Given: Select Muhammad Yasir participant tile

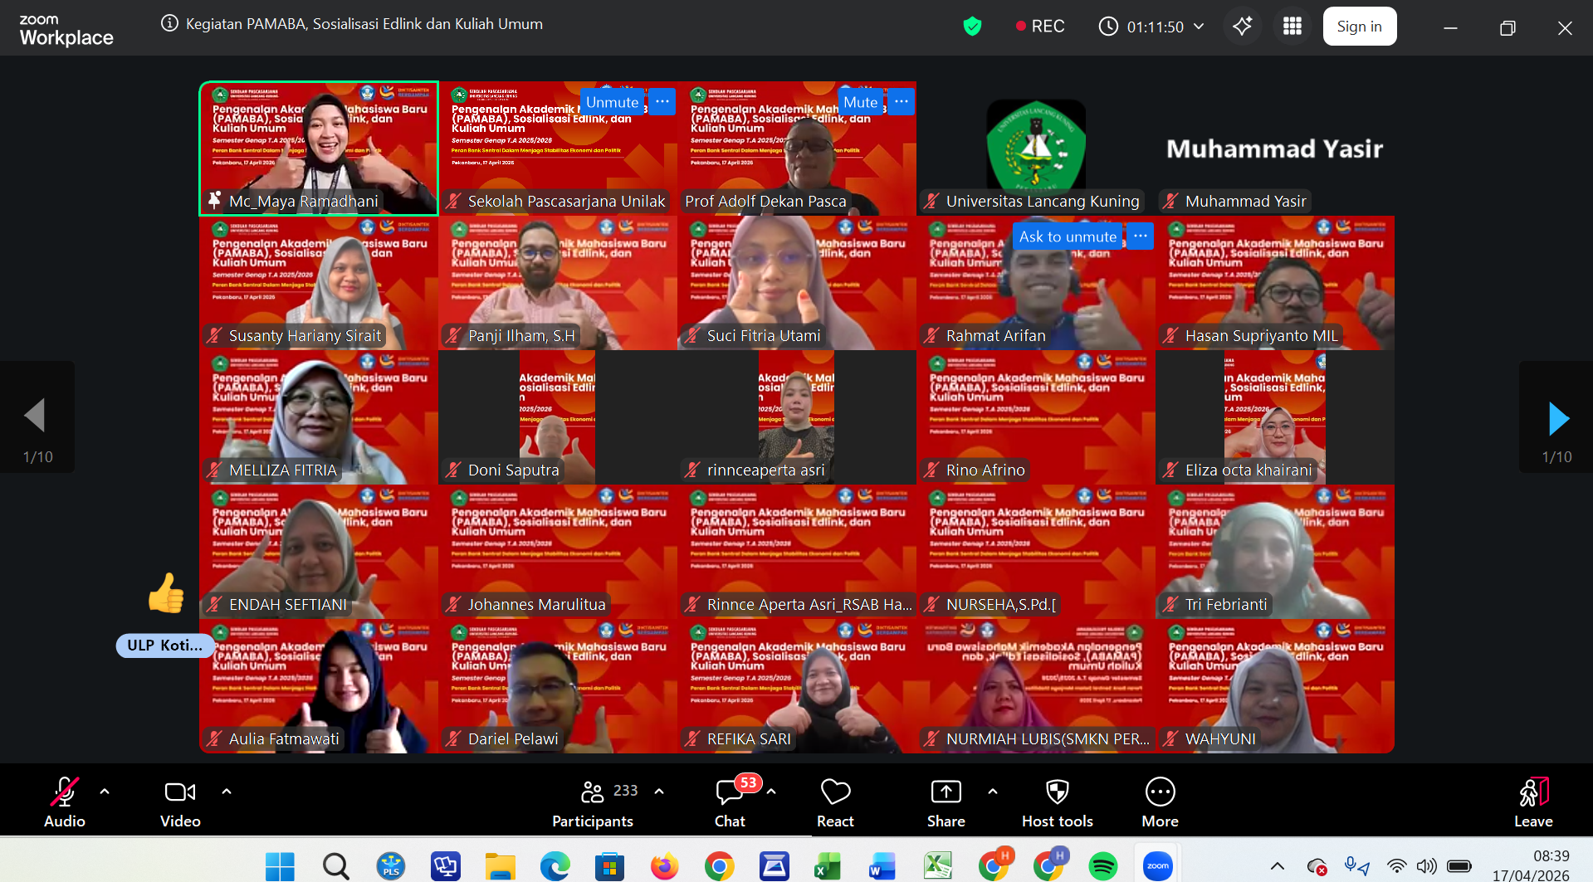Looking at the screenshot, I should 1275,149.
